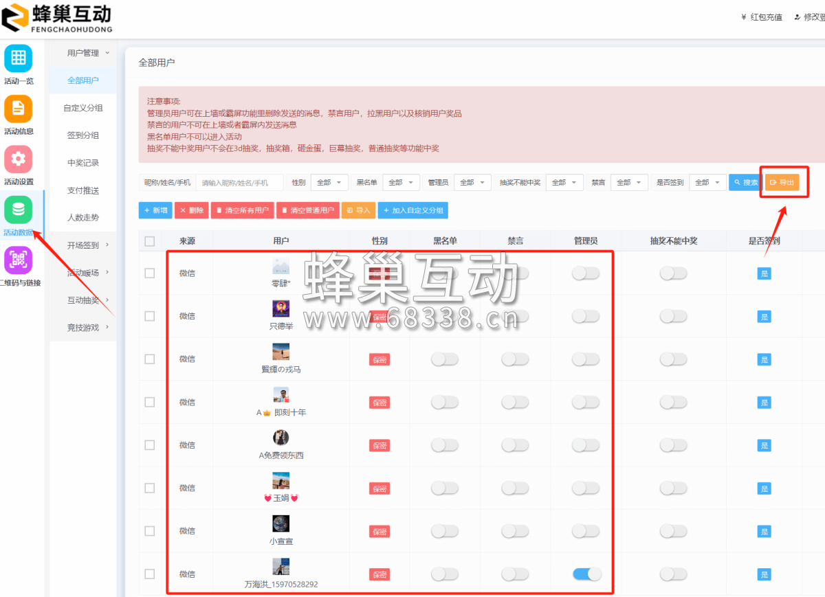Image resolution: width=825 pixels, height=597 pixels.
Task: Click the 导出 export button
Action: [784, 182]
